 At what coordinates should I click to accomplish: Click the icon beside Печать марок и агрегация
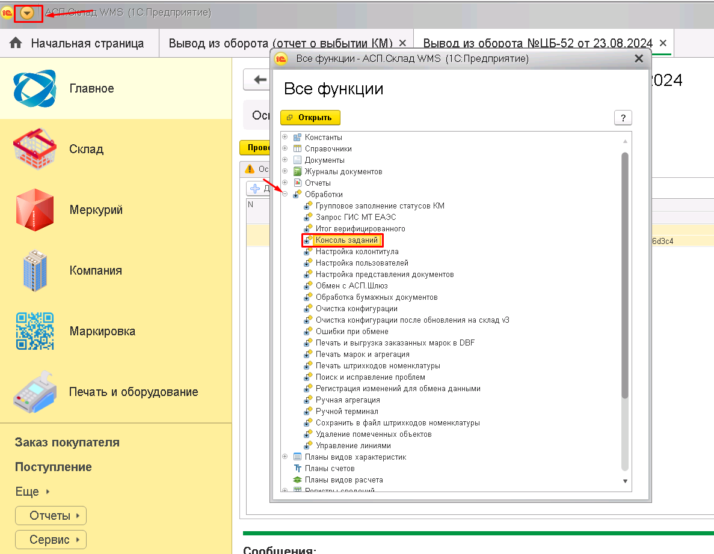[x=308, y=355]
